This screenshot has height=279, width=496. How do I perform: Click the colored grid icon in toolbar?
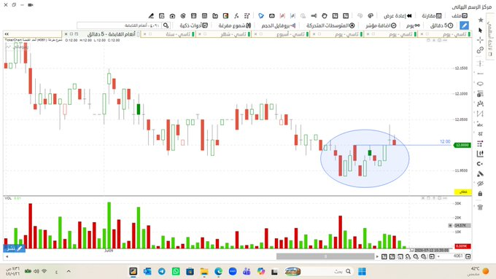tap(225, 16)
